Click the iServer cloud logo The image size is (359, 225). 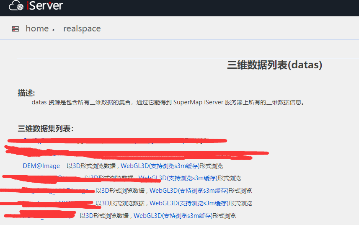16,5
